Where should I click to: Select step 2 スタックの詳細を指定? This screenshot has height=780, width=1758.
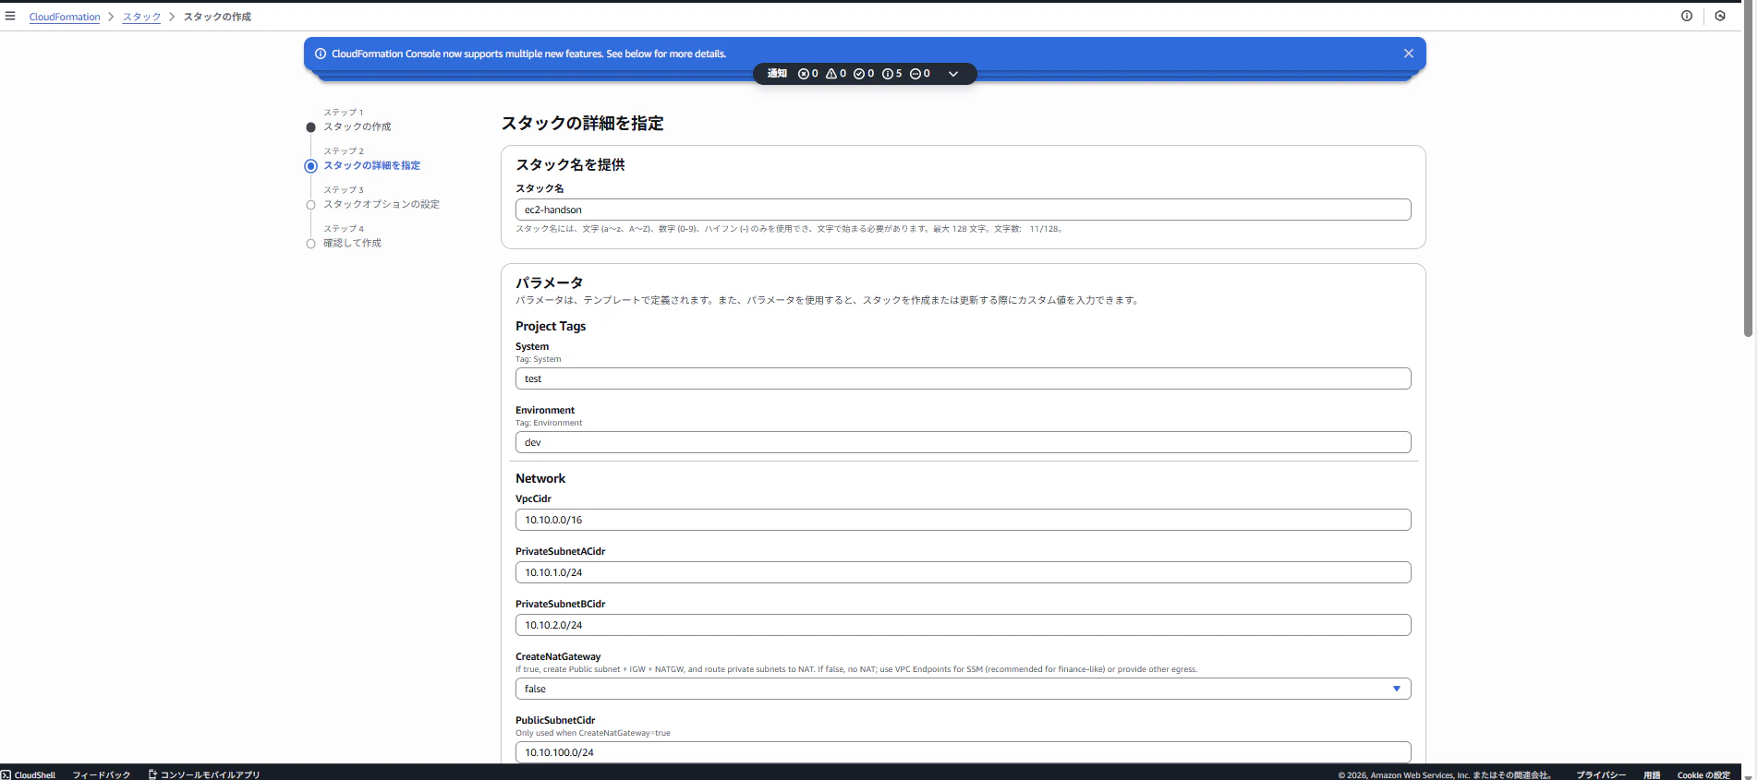(371, 165)
